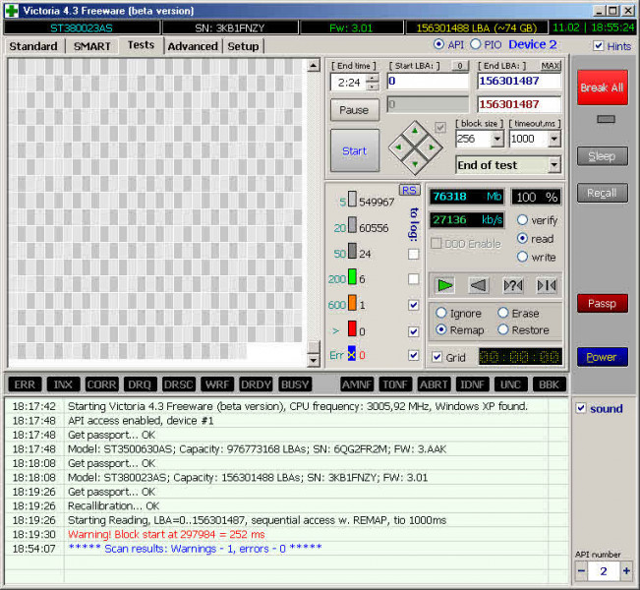
Task: Click the DRSC status indicator
Action: (x=178, y=384)
